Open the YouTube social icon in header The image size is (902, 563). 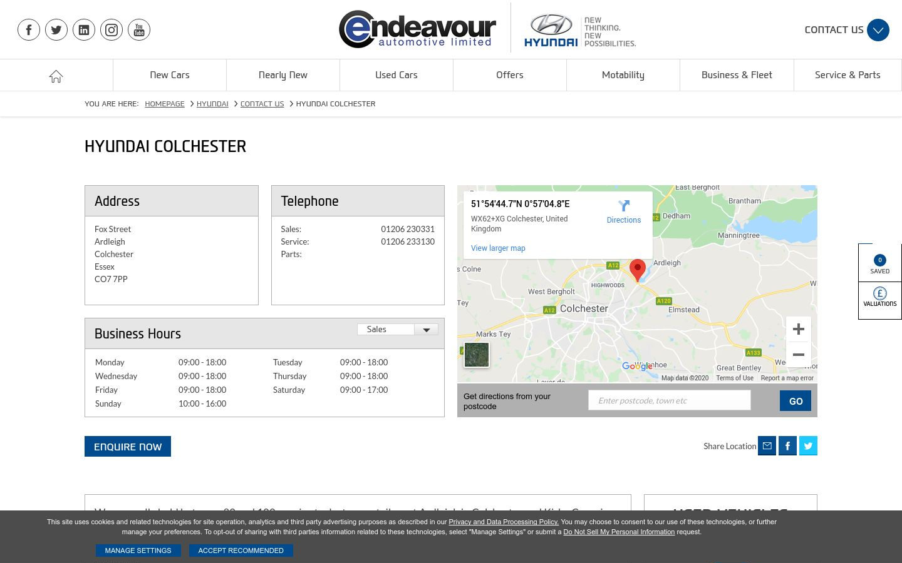(x=139, y=29)
